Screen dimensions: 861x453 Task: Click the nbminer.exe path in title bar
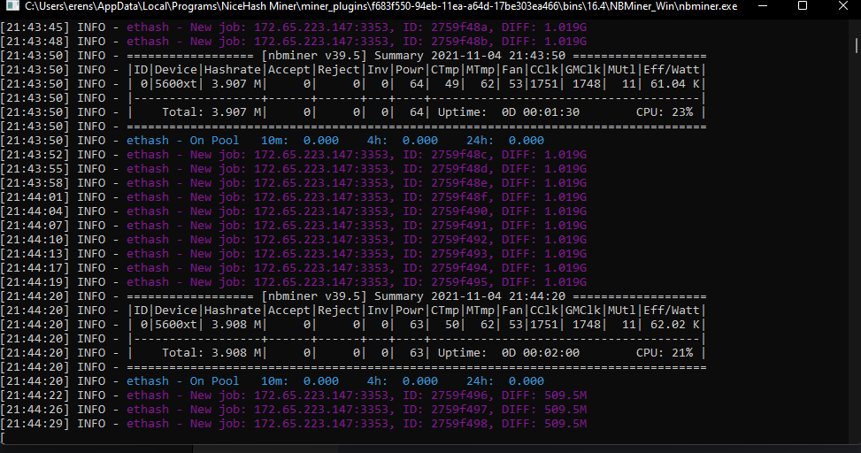(381, 6)
